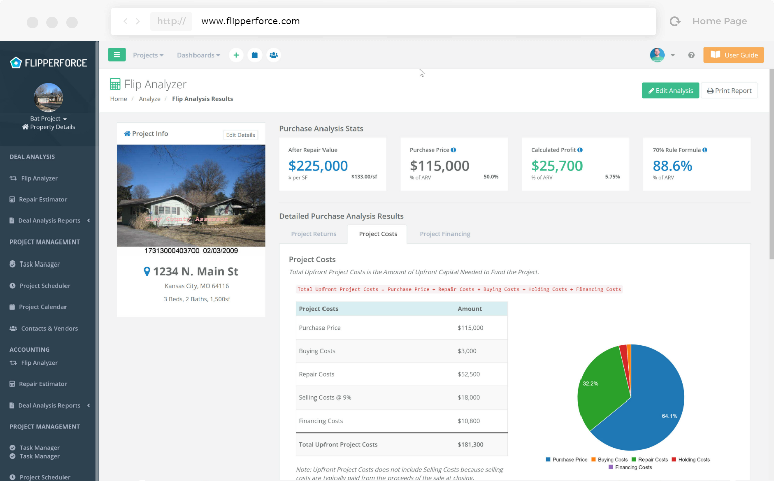Screen dimensions: 774x481
Task: Open the green hamburger menu in the toolbar
Action: click(x=117, y=55)
